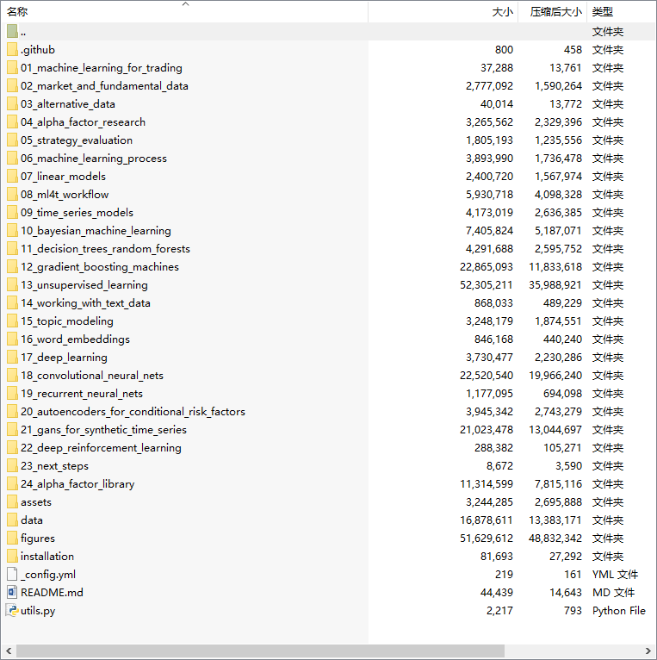Viewport: 657px width, 660px height.
Task: Click the 11_decision_trees_random_forests folder icon
Action: (12, 248)
